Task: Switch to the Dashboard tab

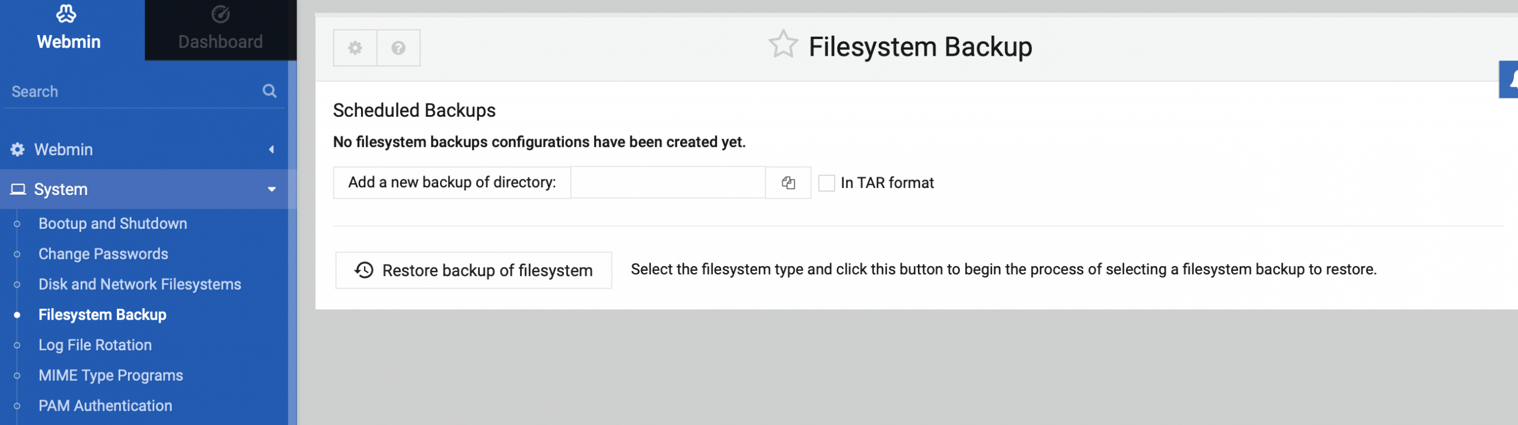Action: coord(221,30)
